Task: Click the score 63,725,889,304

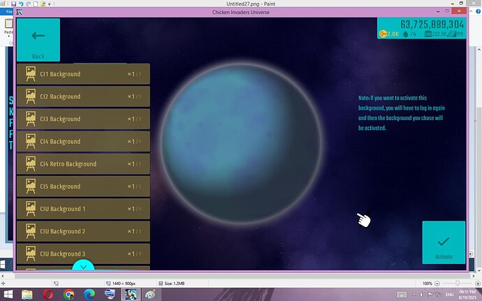Action: 432,24
